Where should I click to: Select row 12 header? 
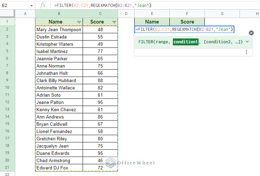[x=7, y=102]
